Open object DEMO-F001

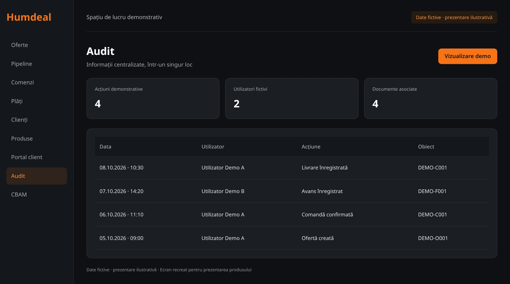[432, 191]
